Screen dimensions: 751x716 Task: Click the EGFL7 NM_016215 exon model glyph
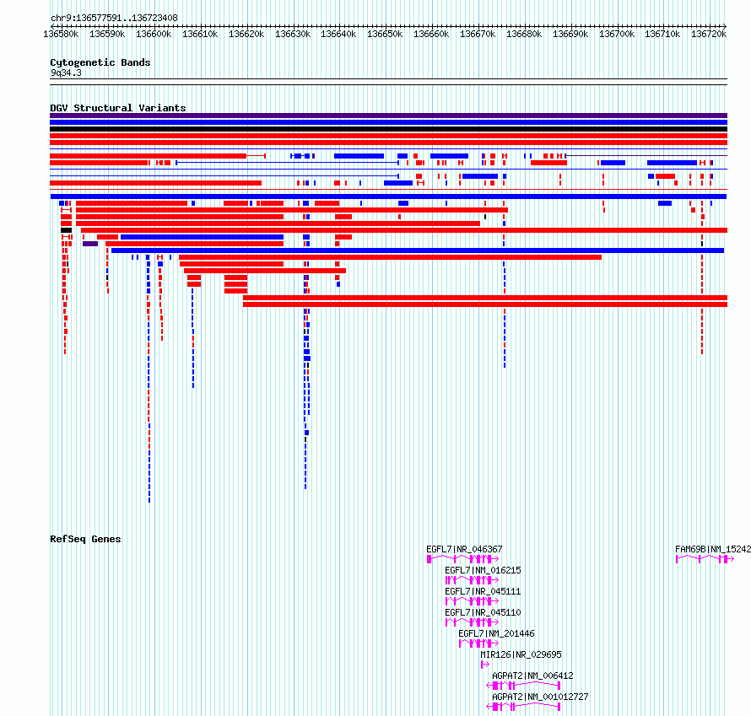point(473,580)
